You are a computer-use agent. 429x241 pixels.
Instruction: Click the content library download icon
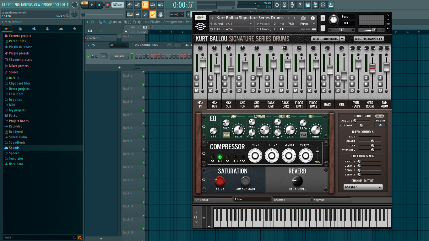point(331,5)
